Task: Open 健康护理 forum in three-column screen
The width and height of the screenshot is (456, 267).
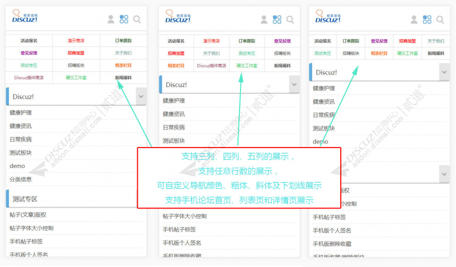Action: click(21, 112)
